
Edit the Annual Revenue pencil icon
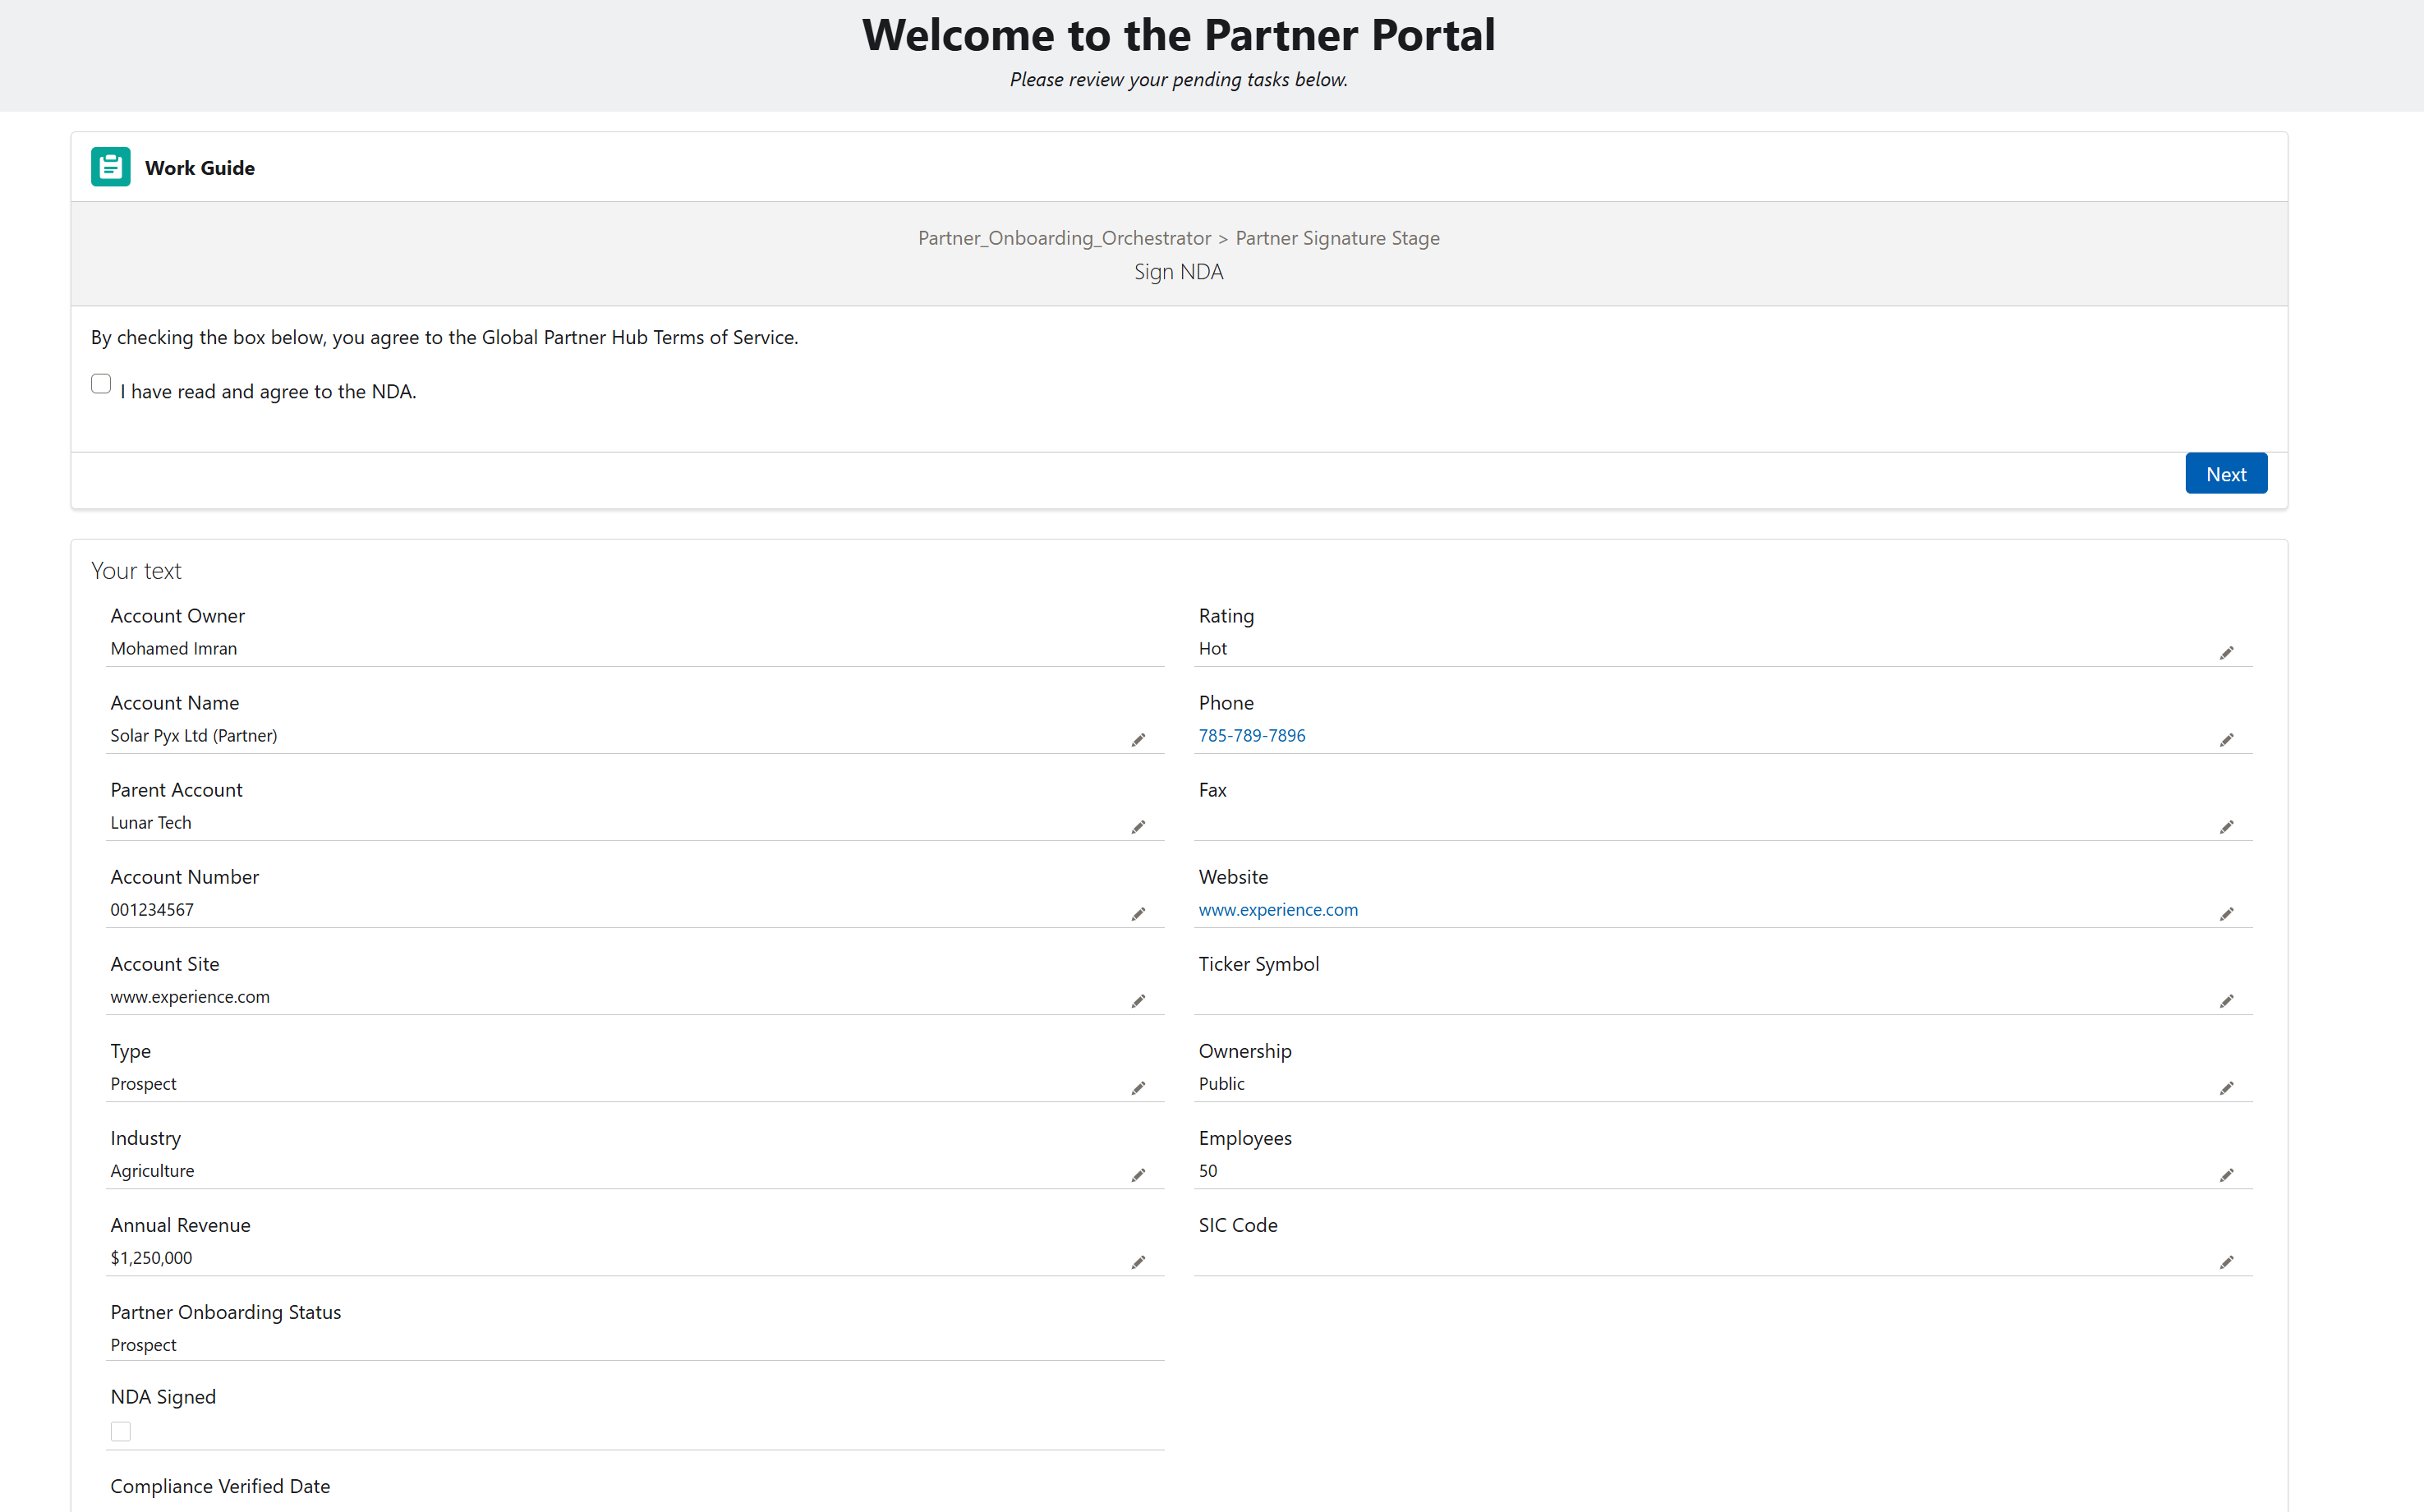1138,1262
